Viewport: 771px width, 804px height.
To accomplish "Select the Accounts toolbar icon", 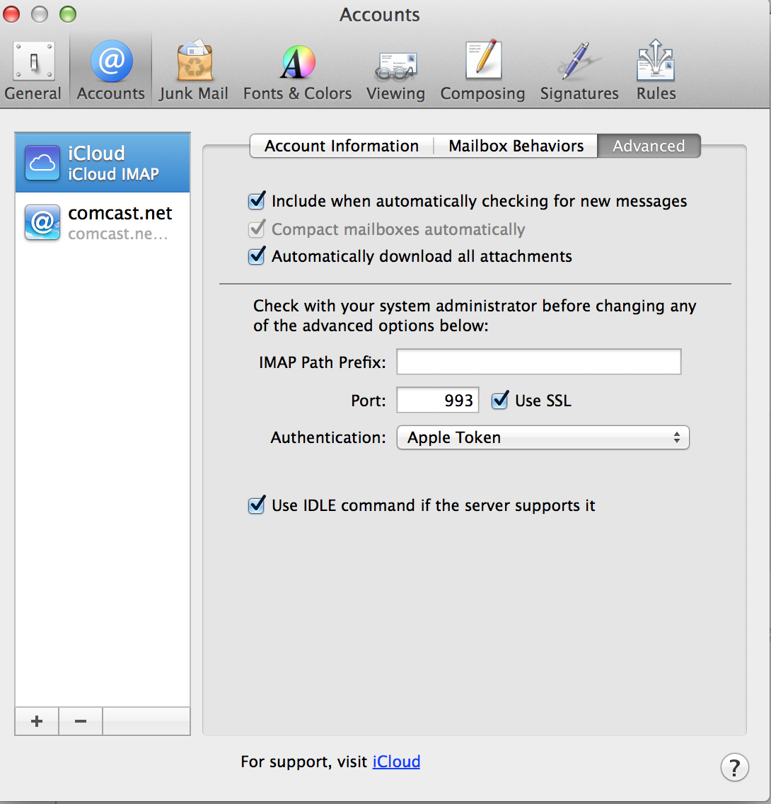I will pyautogui.click(x=110, y=71).
